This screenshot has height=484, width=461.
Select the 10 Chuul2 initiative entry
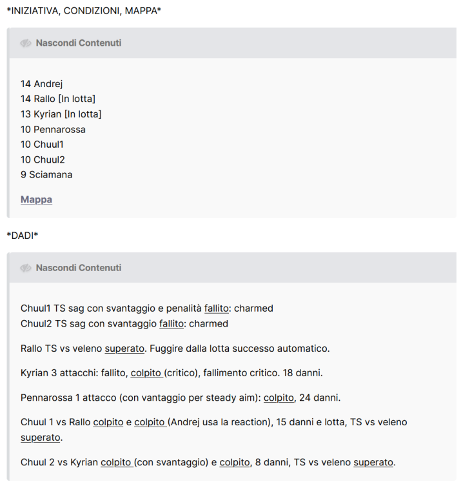(43, 159)
